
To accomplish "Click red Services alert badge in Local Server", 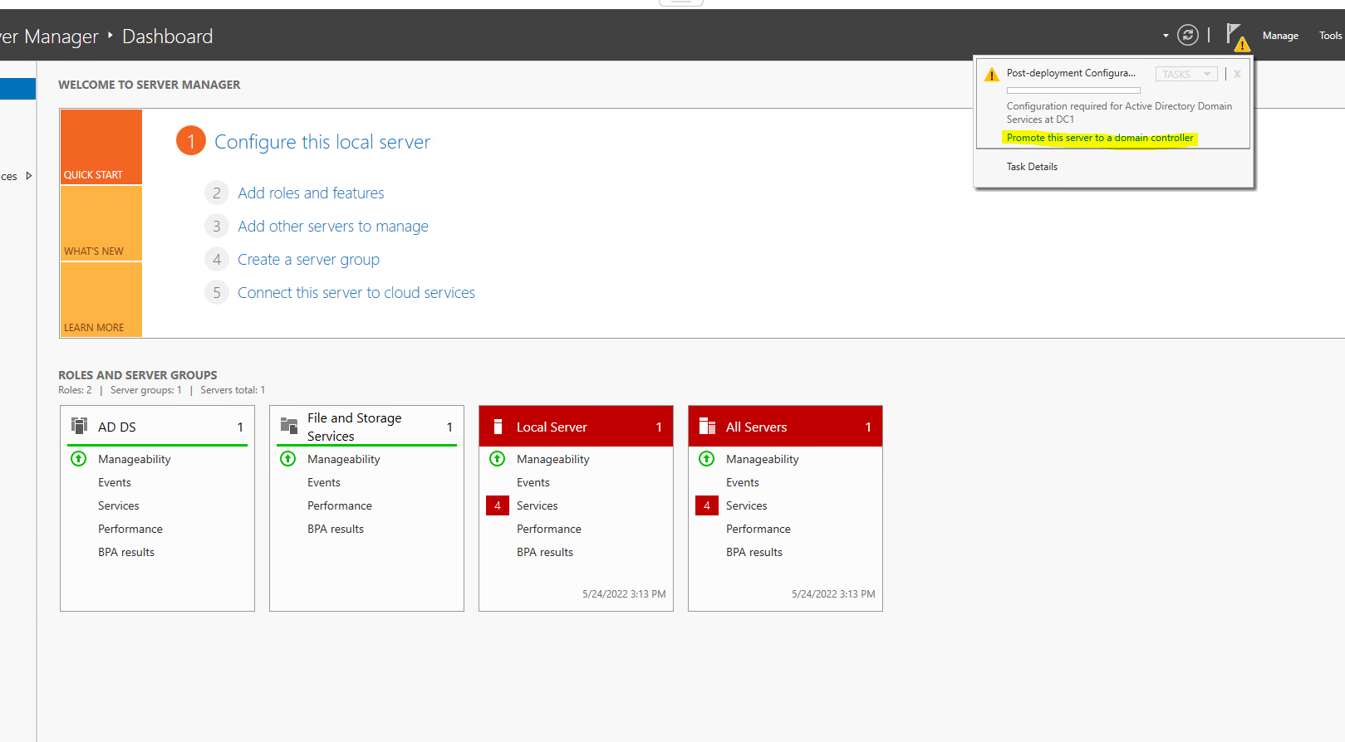I will click(497, 505).
